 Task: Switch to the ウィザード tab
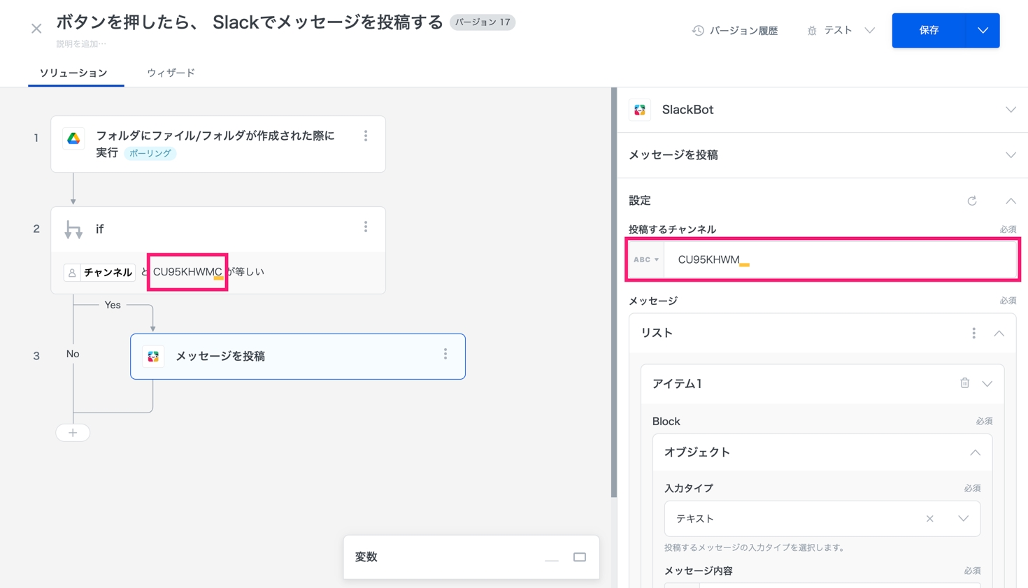point(171,73)
